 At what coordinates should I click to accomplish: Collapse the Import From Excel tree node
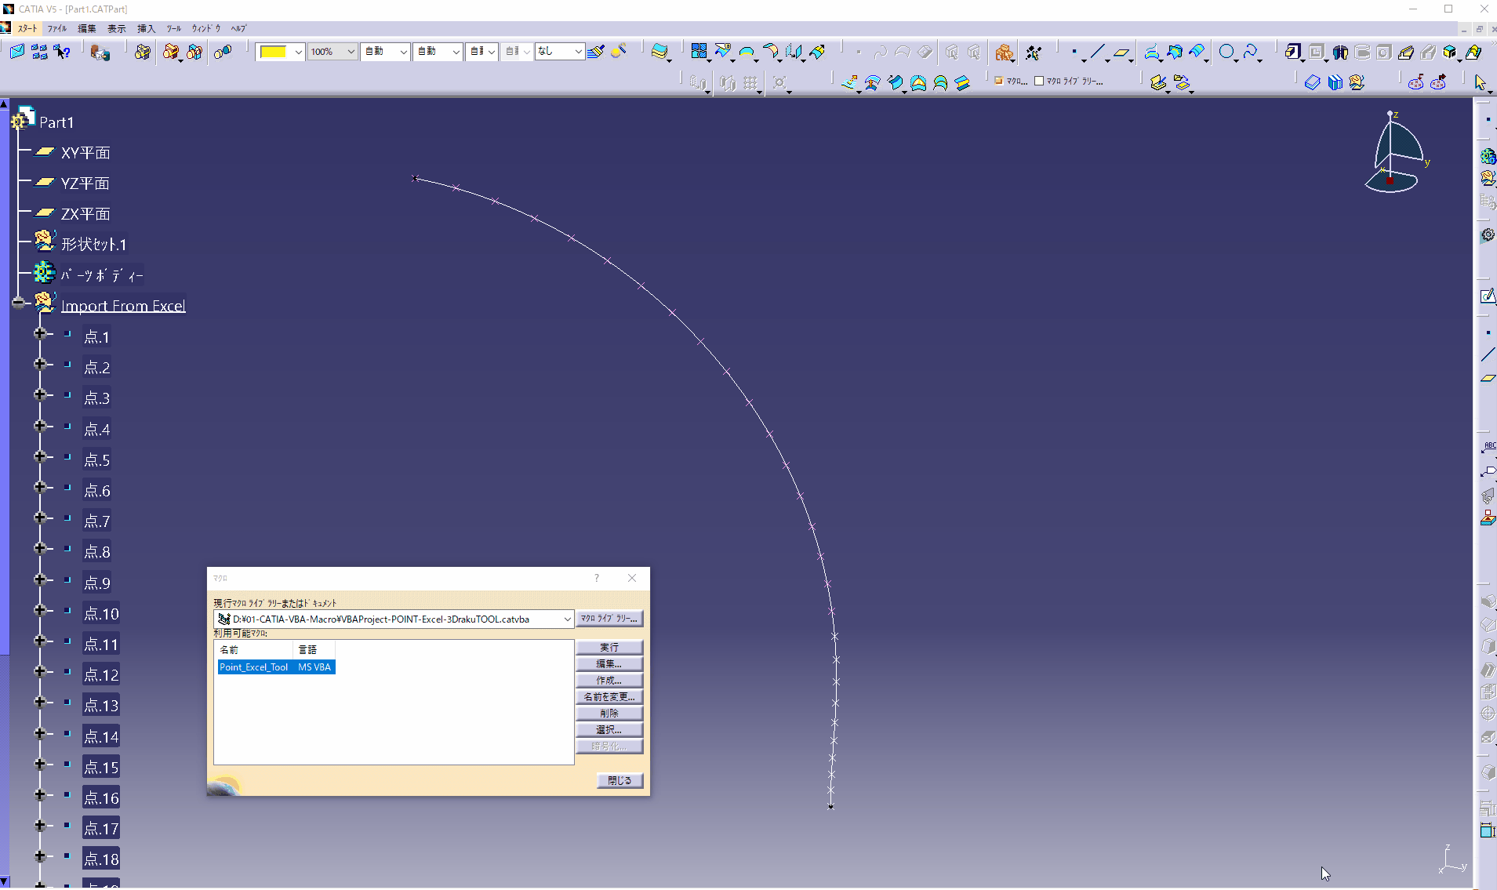tap(17, 303)
